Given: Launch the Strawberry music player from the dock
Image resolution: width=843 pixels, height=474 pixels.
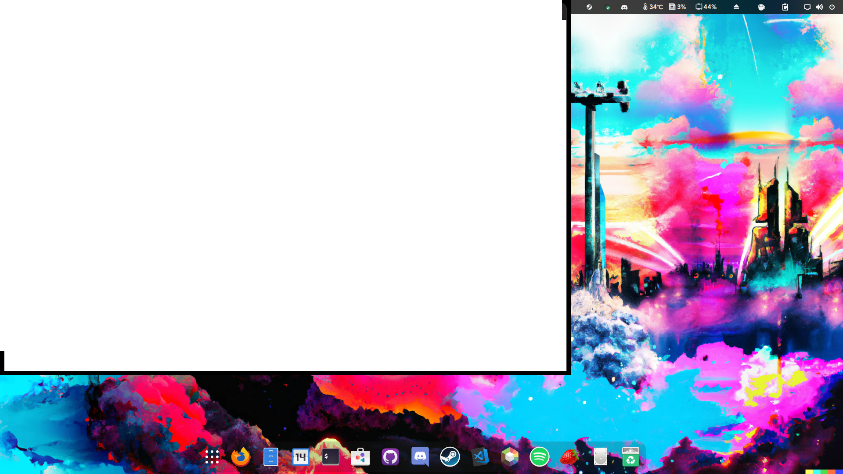Looking at the screenshot, I should tap(569, 457).
